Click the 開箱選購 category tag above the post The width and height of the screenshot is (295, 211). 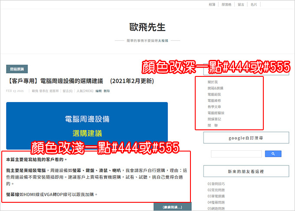tap(17, 69)
